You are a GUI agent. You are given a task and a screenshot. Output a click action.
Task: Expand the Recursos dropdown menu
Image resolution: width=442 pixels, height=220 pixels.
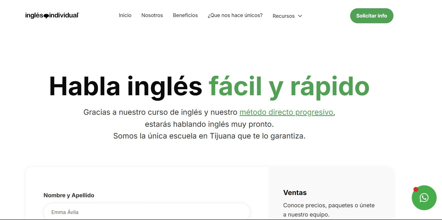pos(287,16)
